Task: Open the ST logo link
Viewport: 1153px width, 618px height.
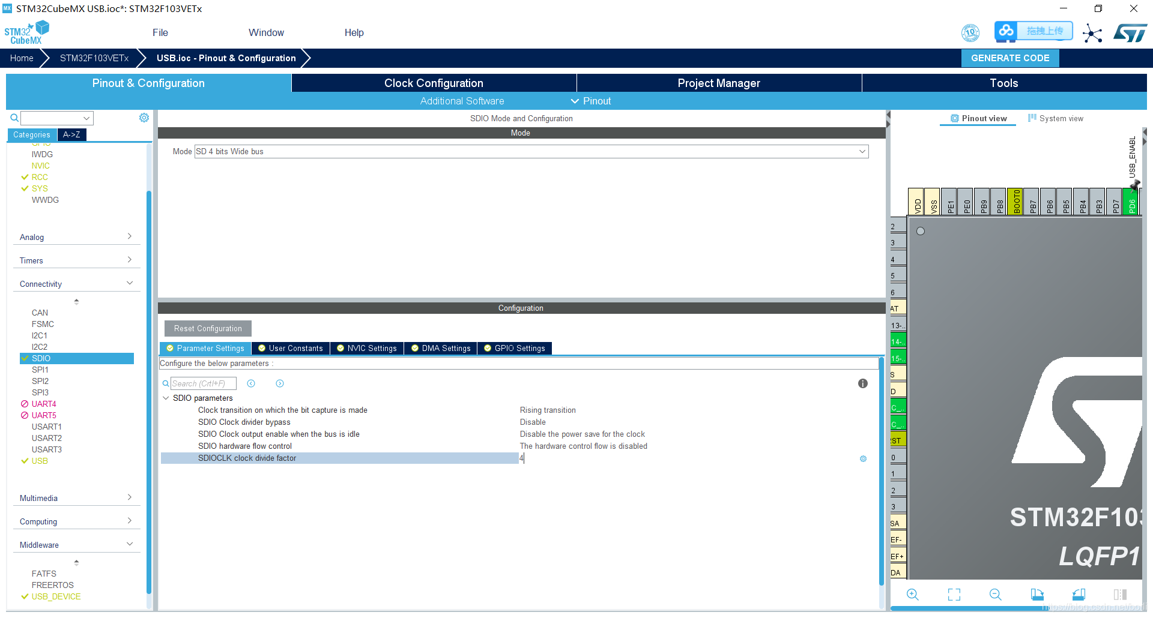Action: coord(1130,32)
